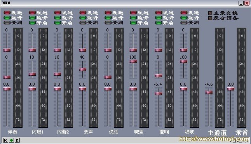Click the 录音 volume fader knob
This screenshot has width=251, height=144.
[231, 89]
